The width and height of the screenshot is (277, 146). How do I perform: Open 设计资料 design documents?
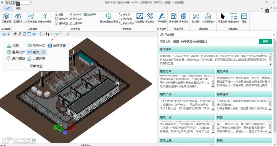pyautogui.click(x=196, y=18)
